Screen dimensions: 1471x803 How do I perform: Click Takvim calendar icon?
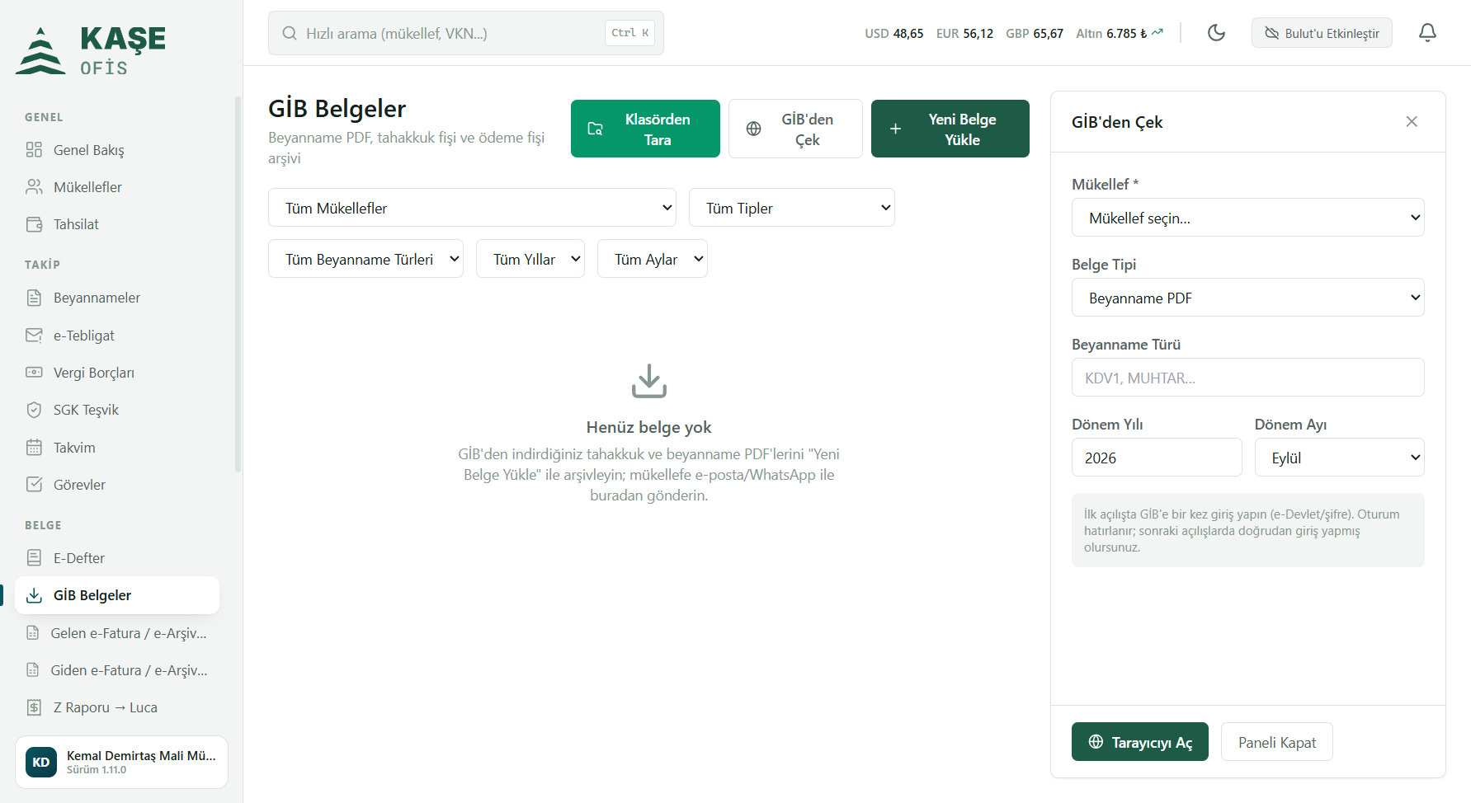[34, 447]
